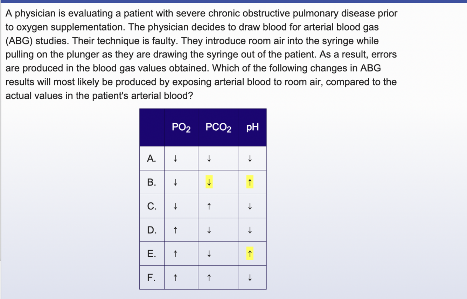The width and height of the screenshot is (467, 299).
Task: Click highlighted up arrow in row B pH
Action: (x=250, y=182)
